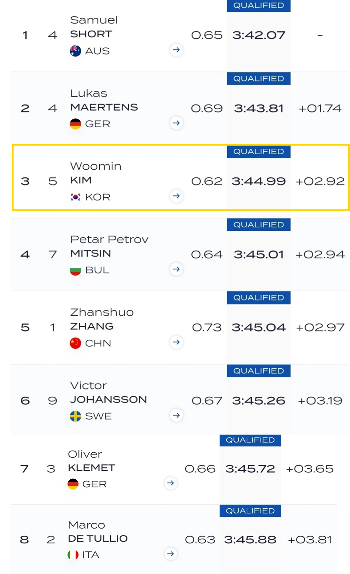
Task: Click the Sweden flag next to SWE
Action: coord(75,416)
